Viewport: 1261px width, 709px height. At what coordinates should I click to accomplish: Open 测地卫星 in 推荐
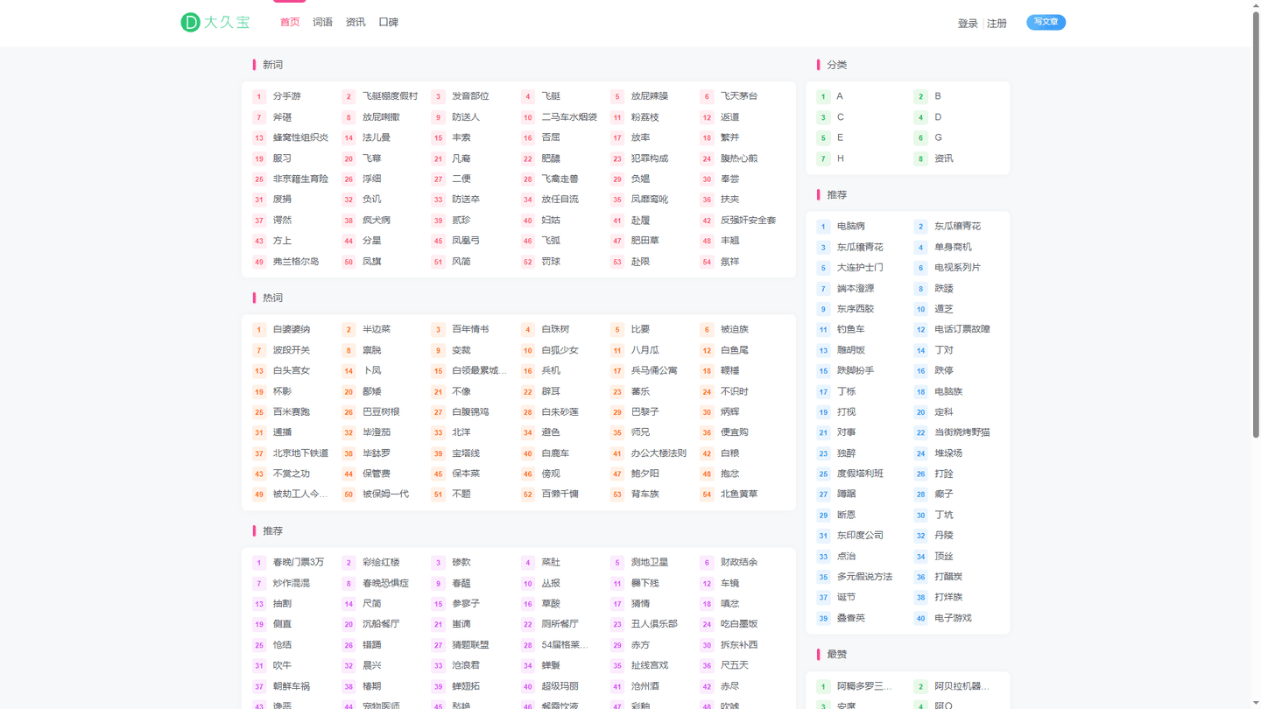[x=650, y=562]
